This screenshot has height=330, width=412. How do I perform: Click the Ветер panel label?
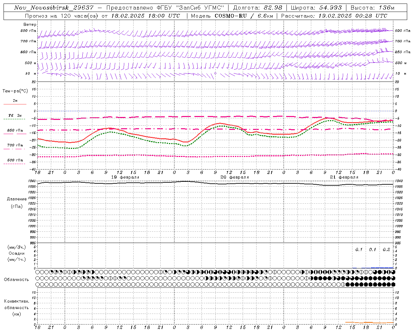tap(30, 24)
